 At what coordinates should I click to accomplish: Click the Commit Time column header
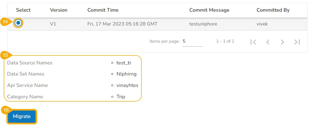pos(103,10)
